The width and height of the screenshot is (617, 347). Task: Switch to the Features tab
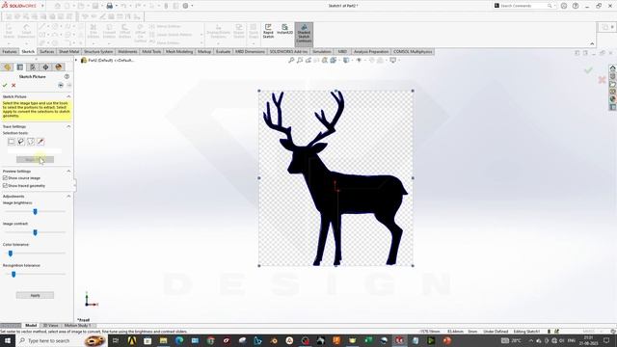10,51
